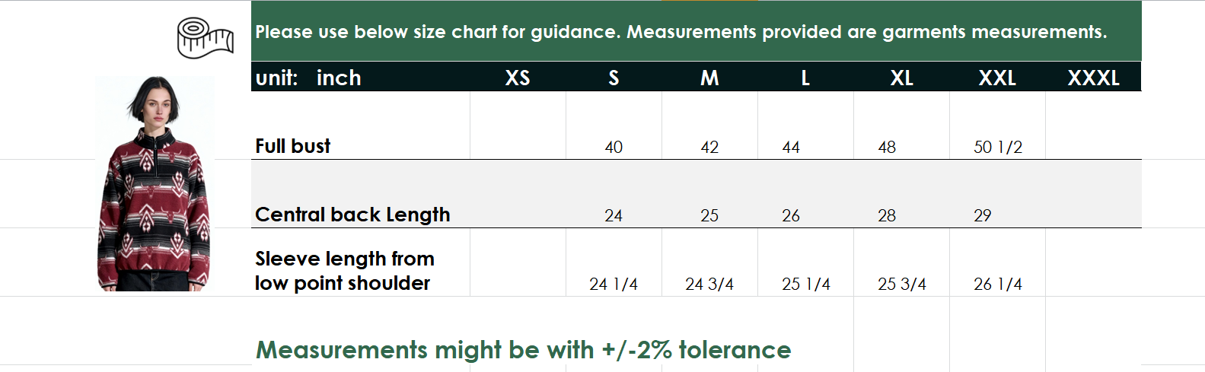This screenshot has width=1205, height=372.
Task: Select the Full bust value 44 for size L
Action: [x=791, y=147]
